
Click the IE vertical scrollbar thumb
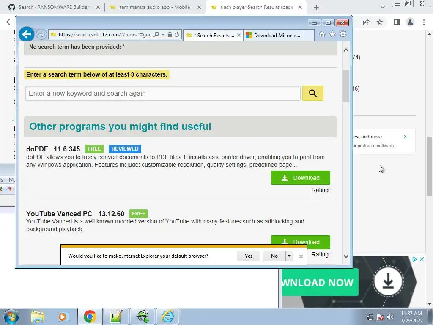[346, 86]
